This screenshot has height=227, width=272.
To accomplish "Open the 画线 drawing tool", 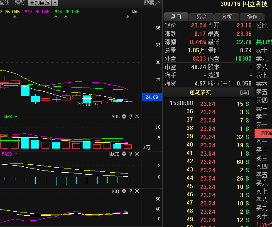I will (5, 2).
